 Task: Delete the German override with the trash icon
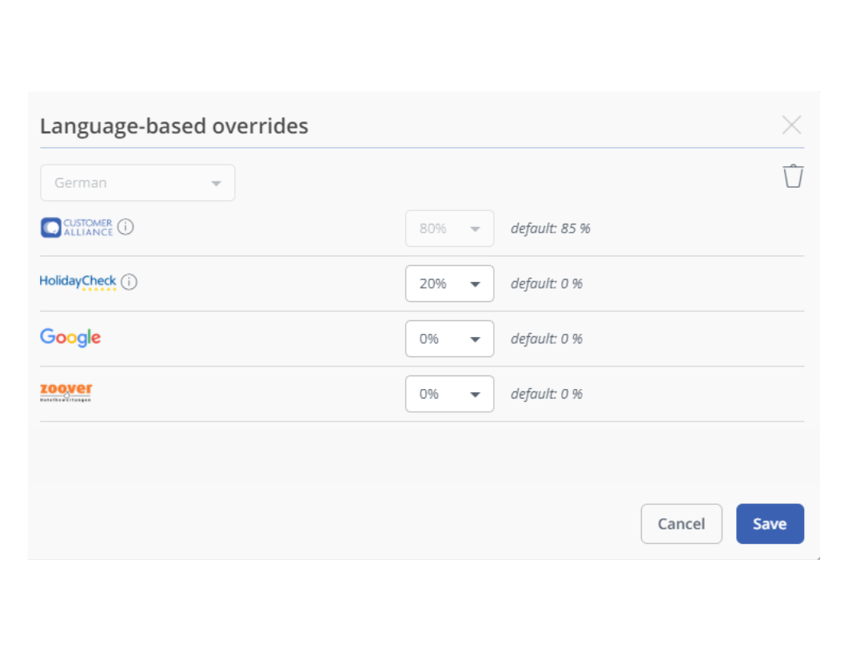(793, 177)
